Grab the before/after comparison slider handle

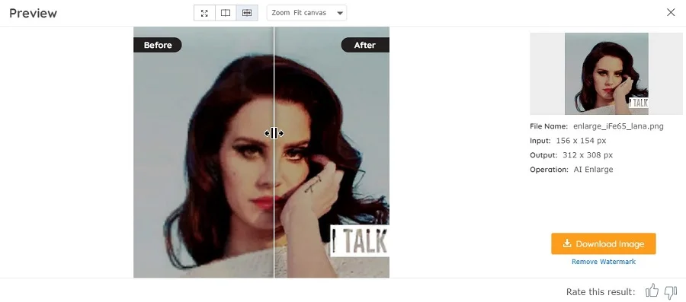(x=274, y=133)
